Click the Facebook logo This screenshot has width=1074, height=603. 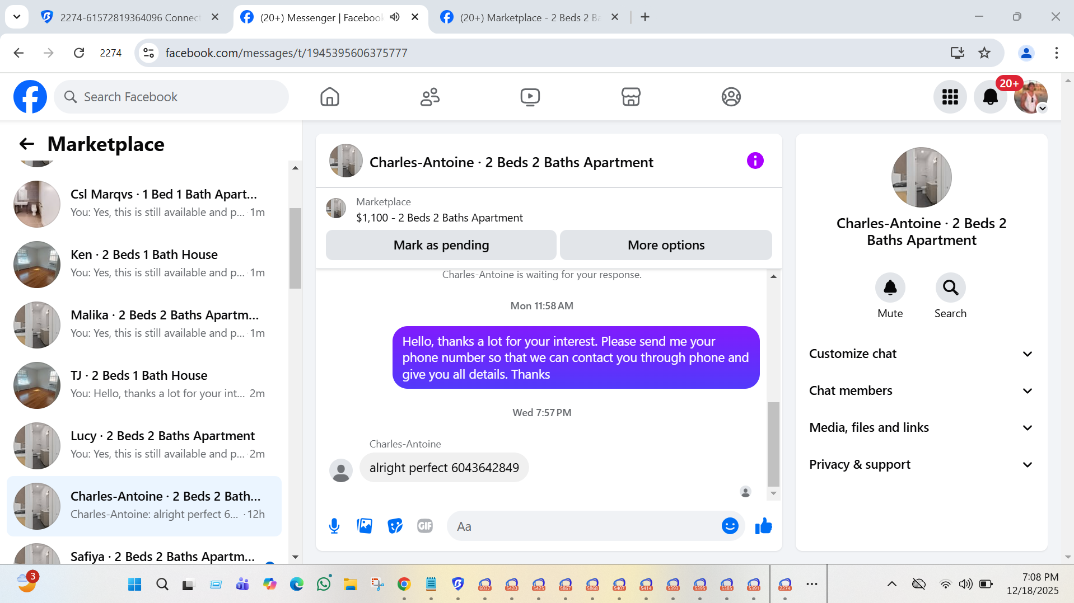pos(30,97)
